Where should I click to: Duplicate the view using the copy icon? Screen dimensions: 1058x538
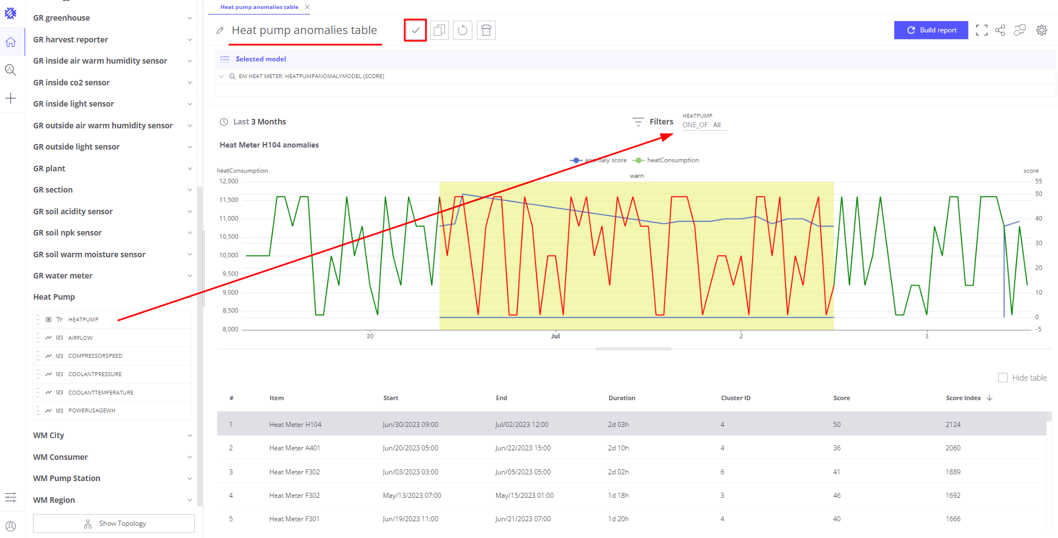coord(439,30)
